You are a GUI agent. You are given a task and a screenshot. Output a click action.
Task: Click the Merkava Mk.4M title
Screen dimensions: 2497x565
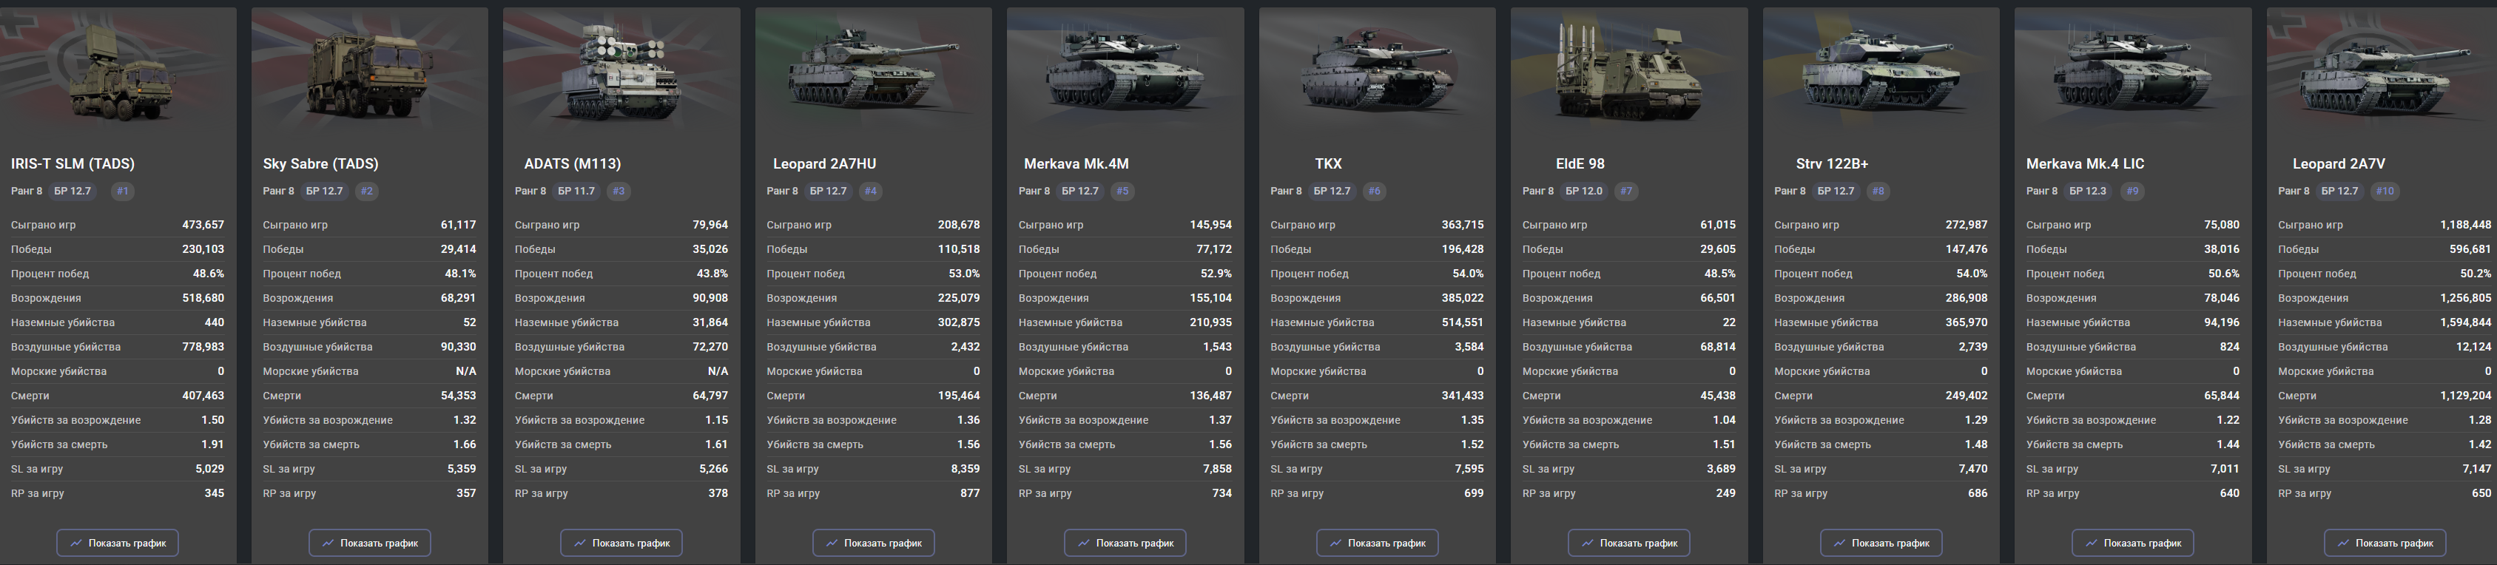coord(1076,163)
